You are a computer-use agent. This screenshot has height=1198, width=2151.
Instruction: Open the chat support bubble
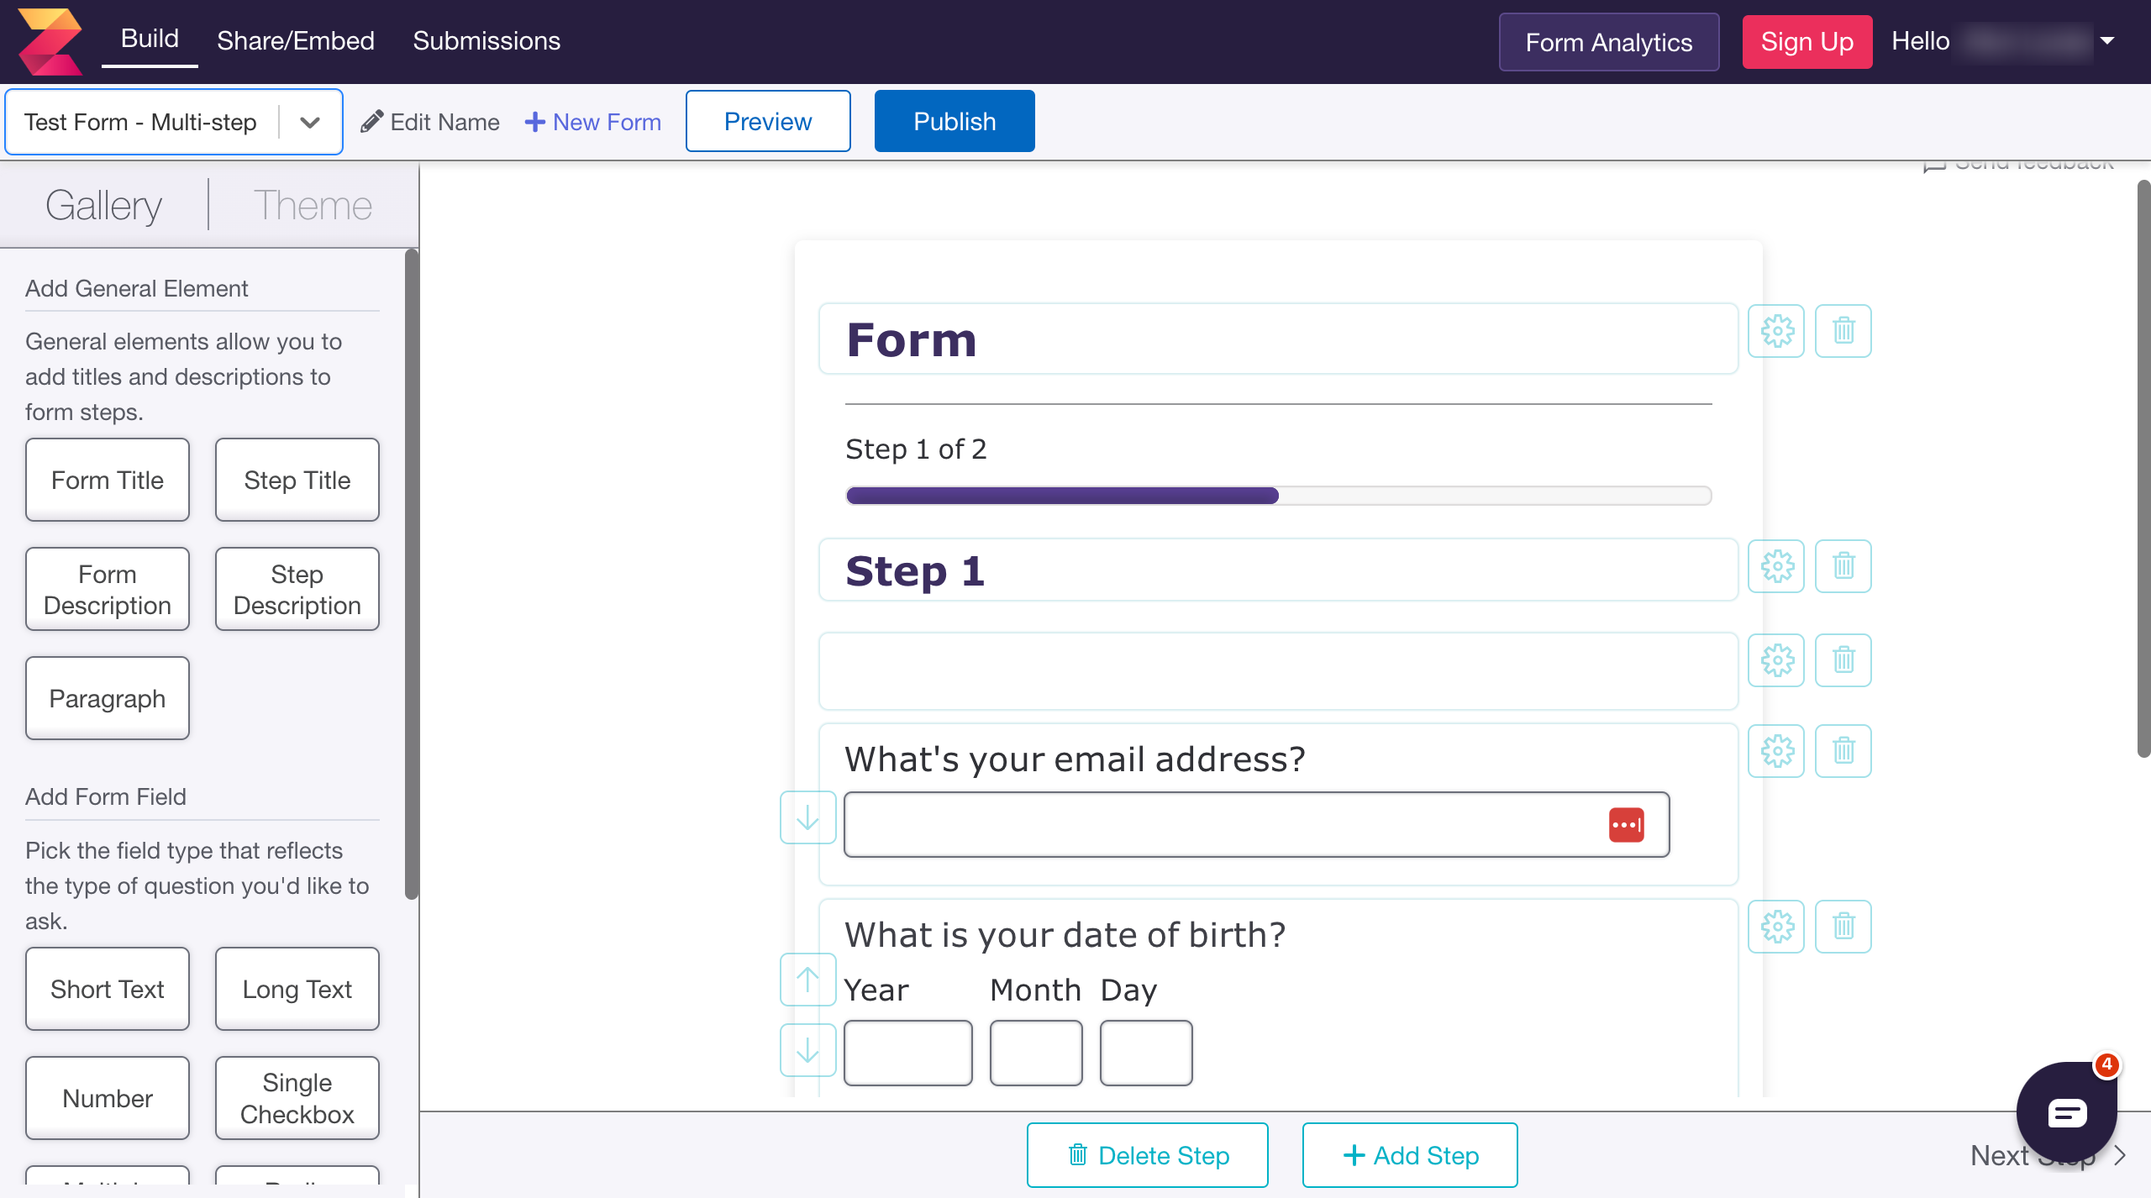coord(2067,1112)
